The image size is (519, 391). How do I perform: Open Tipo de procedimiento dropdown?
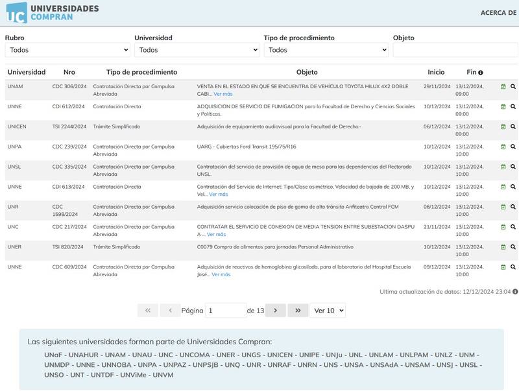coord(326,50)
